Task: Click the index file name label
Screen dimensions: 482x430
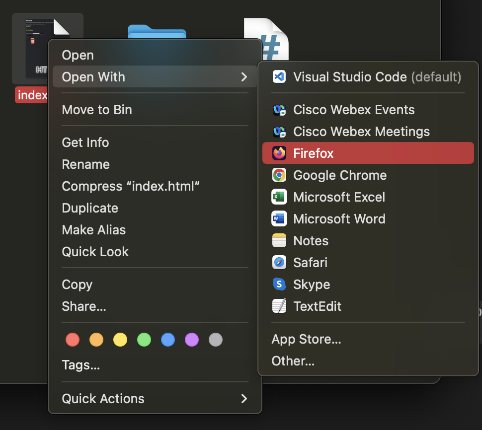Action: tap(32, 95)
